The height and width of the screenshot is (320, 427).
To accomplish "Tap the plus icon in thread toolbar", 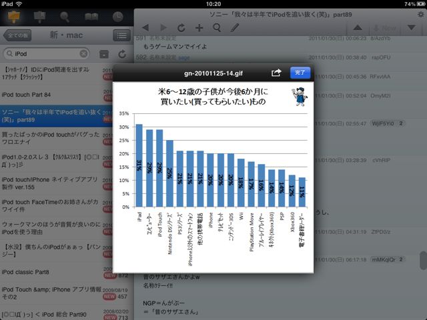I will [x=199, y=28].
